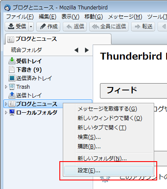Click the 全員に返信 reply-all button

coord(109,27)
